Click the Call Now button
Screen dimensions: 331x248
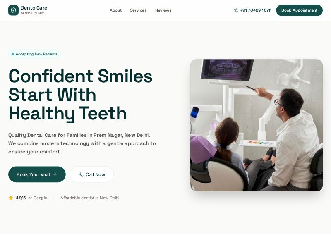(92, 174)
